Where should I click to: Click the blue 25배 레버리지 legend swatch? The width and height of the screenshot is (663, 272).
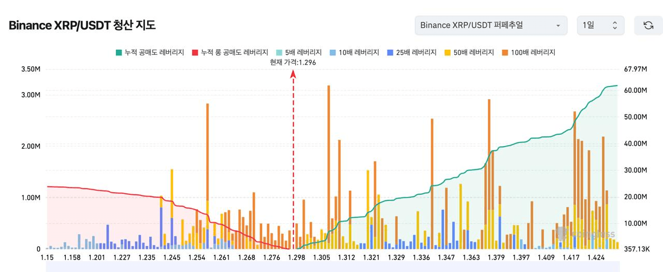pos(391,52)
